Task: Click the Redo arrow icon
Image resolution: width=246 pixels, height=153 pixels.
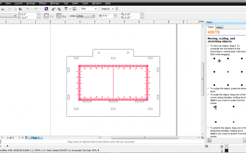Action: [x=36, y=9]
